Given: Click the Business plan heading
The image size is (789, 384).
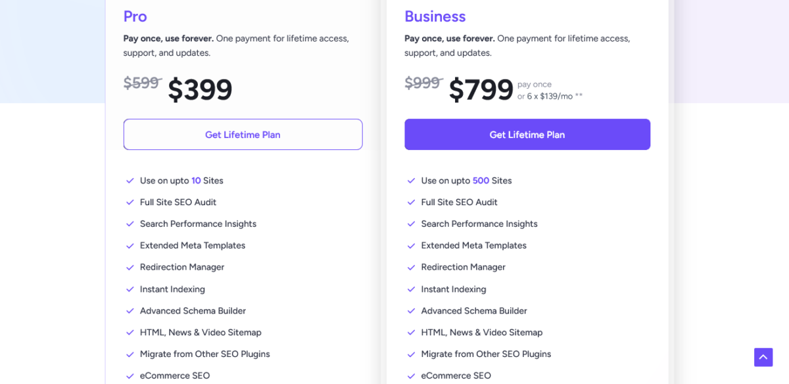Looking at the screenshot, I should (x=435, y=16).
